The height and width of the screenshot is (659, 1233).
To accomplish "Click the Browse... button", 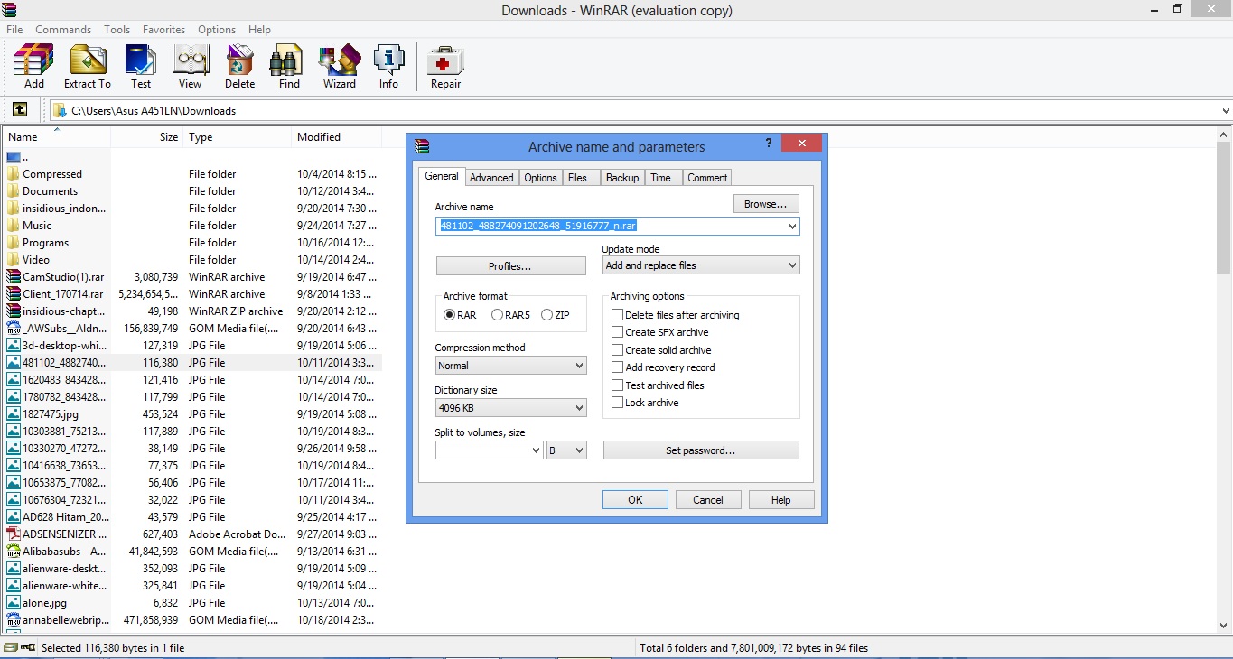I will [766, 204].
